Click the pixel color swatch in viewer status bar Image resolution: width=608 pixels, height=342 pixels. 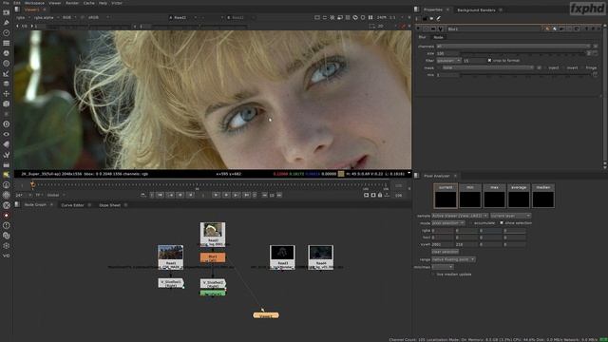tap(341, 174)
